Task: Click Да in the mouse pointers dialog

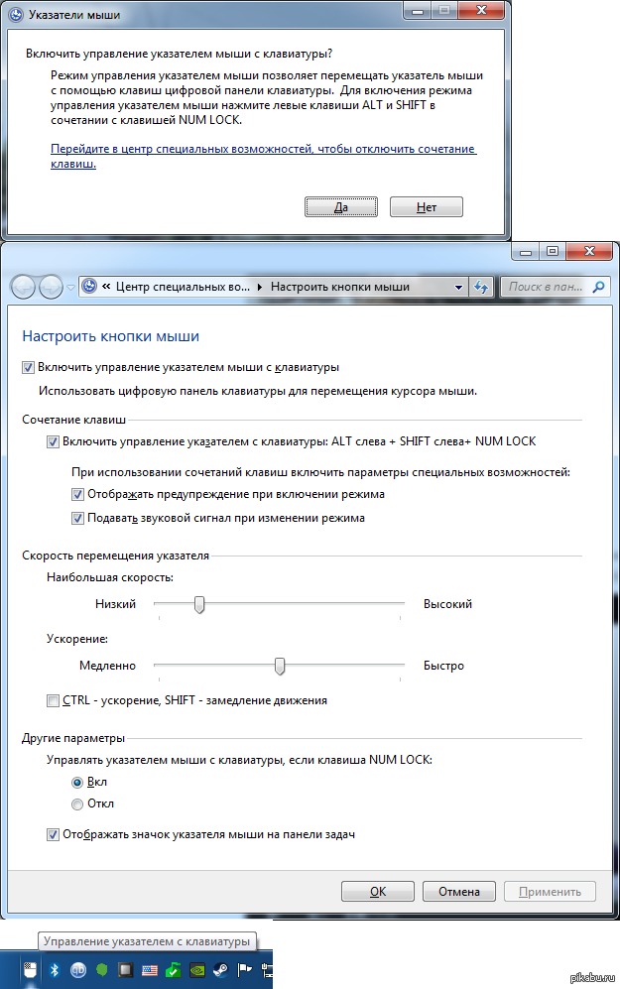Action: click(x=341, y=207)
